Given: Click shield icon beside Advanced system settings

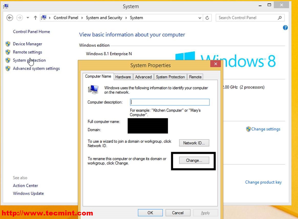Looking at the screenshot, I should 8,68.
